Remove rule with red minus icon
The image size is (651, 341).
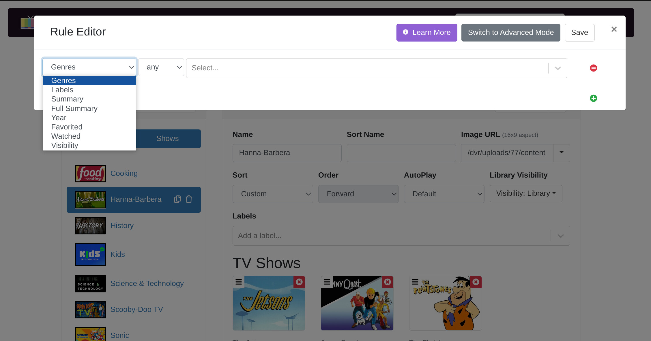pos(593,68)
